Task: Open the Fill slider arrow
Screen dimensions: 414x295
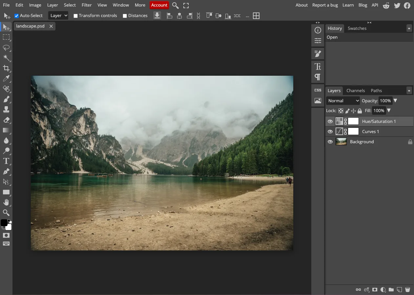Action: (x=389, y=110)
